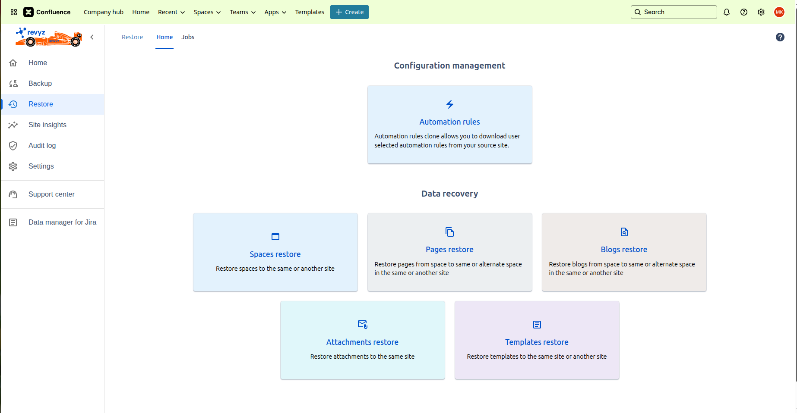Switch to the Jobs tab
The width and height of the screenshot is (797, 413).
[x=188, y=37]
